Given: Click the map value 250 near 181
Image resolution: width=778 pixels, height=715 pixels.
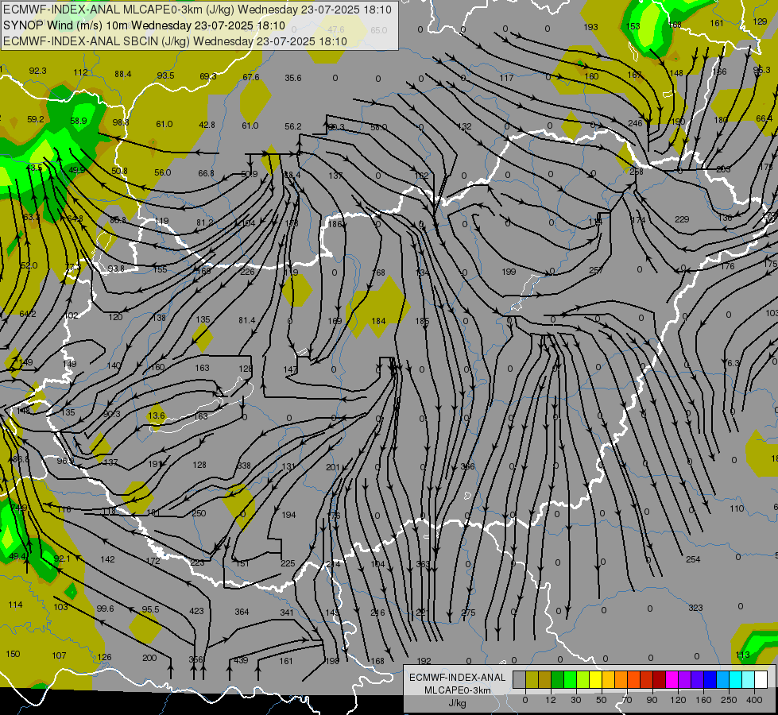Looking at the screenshot, I should [x=199, y=513].
